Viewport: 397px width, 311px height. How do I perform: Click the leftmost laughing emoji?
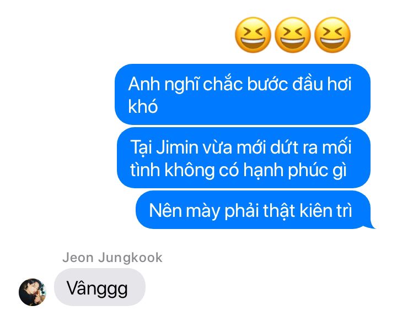[253, 35]
